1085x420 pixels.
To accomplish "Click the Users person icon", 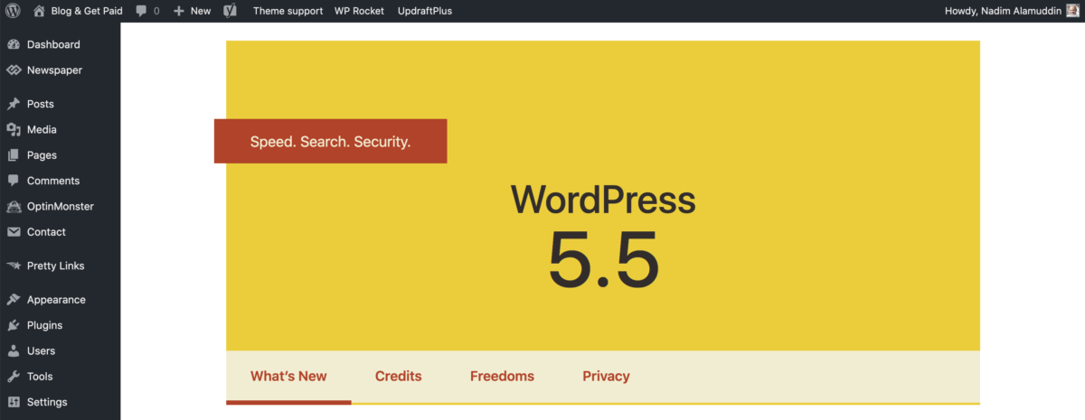I will pyautogui.click(x=14, y=350).
